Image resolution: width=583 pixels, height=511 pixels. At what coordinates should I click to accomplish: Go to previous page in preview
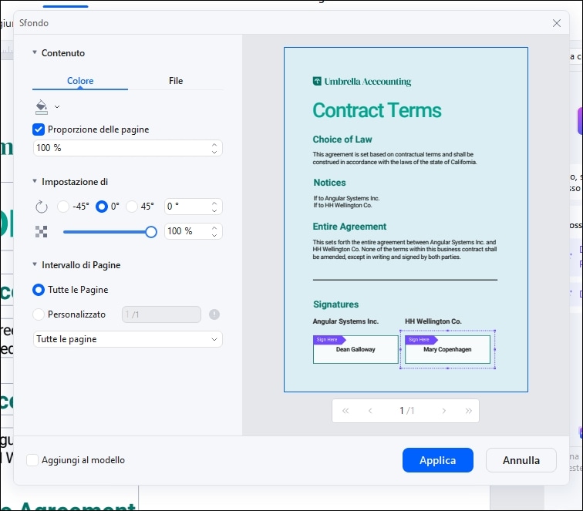tap(370, 411)
